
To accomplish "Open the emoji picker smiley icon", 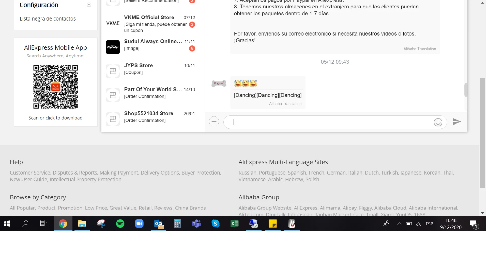I will (438, 122).
